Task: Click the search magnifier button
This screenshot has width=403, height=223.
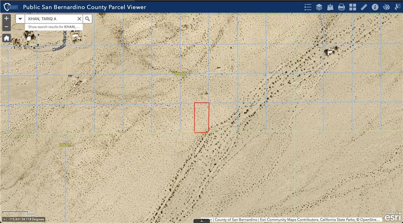Action: point(87,19)
